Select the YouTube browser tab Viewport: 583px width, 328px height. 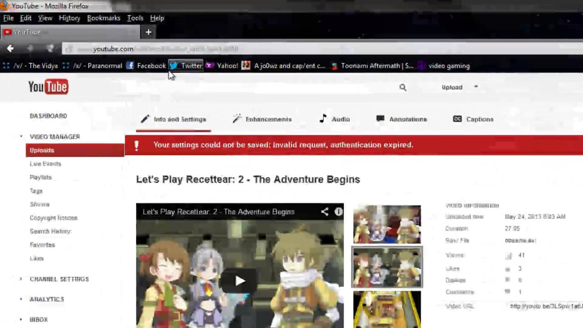coord(71,32)
